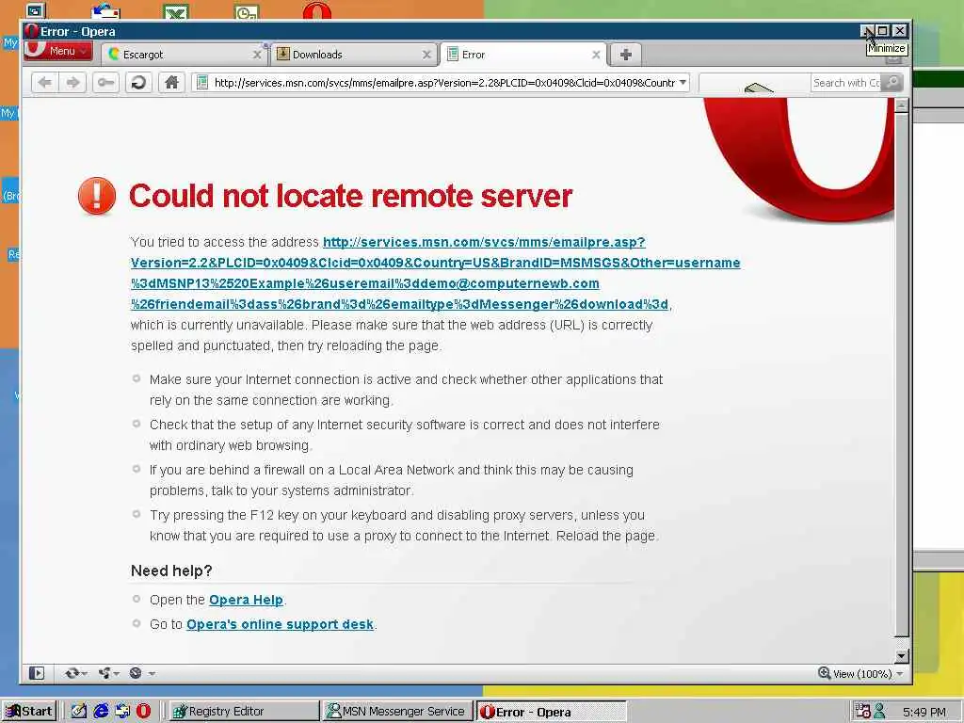Open the Opera Link sync icon

[72, 673]
